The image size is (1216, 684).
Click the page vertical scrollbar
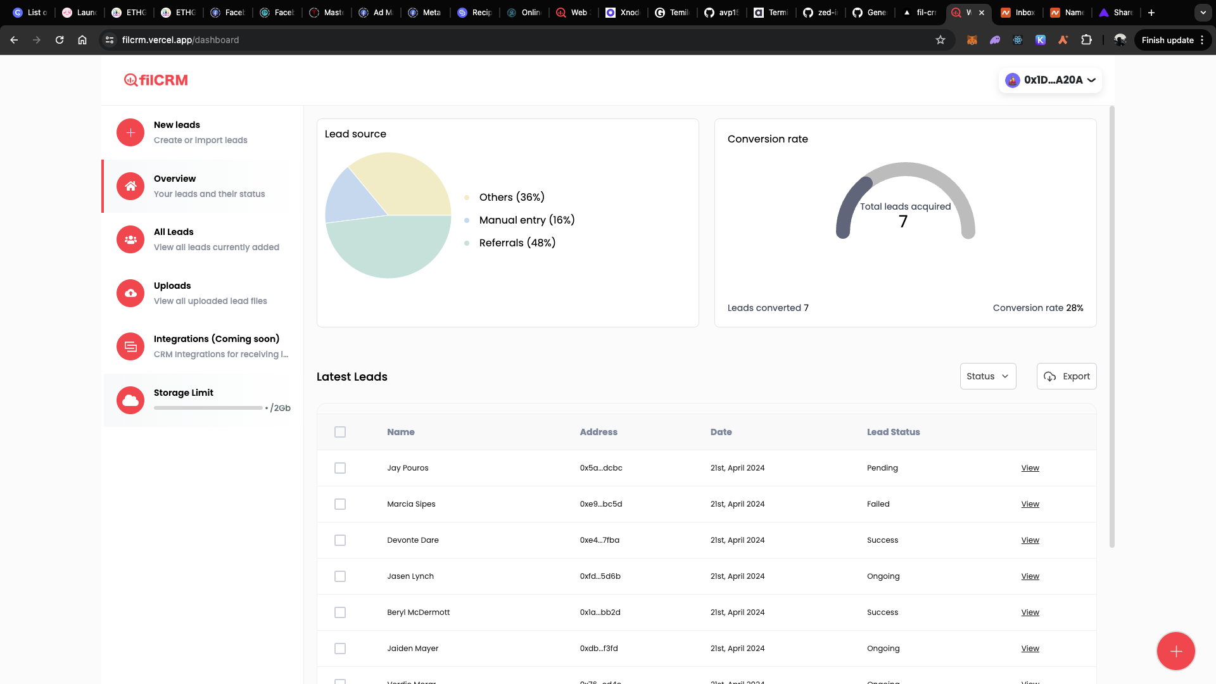pos(1112,327)
